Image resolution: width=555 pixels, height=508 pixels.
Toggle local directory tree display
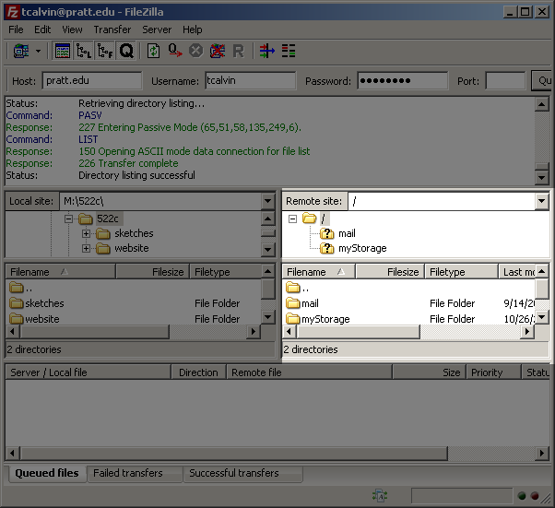[x=84, y=51]
